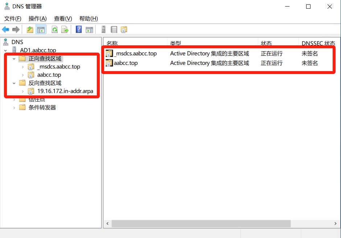Image resolution: width=341 pixels, height=238 pixels.
Task: Click the Show/Hide Action Pane icon
Action: click(x=89, y=30)
